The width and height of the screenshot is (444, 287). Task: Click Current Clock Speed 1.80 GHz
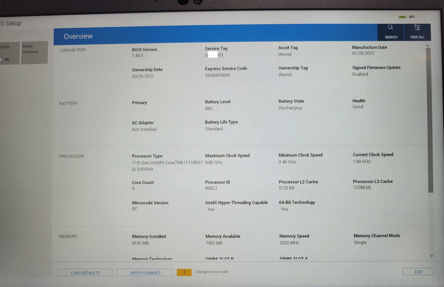pyautogui.click(x=362, y=162)
